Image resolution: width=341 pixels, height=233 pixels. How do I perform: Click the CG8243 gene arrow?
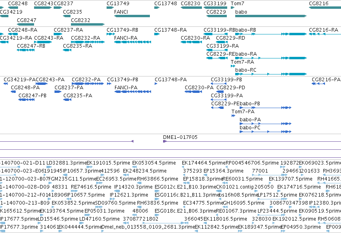click(43, 8)
